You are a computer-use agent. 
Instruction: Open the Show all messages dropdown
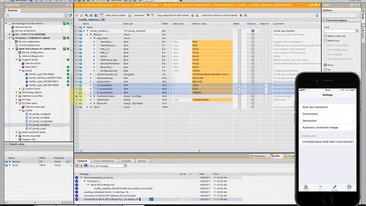click(125, 166)
